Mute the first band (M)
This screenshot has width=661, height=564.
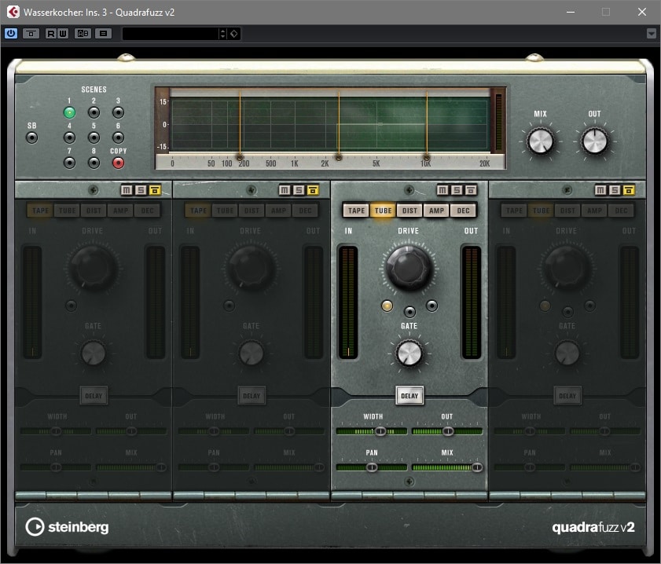[127, 190]
